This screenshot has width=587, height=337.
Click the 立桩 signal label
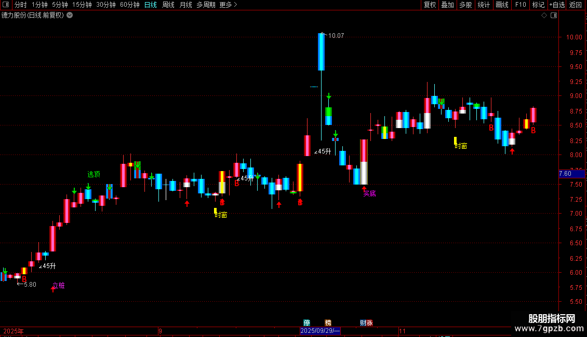[x=58, y=286]
